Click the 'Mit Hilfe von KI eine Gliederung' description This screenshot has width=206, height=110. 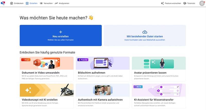[x=40, y=104]
